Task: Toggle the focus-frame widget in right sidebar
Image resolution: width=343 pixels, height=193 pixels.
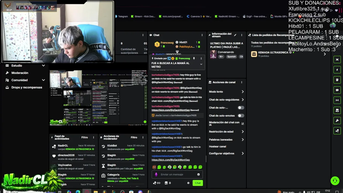Action: click(x=337, y=60)
